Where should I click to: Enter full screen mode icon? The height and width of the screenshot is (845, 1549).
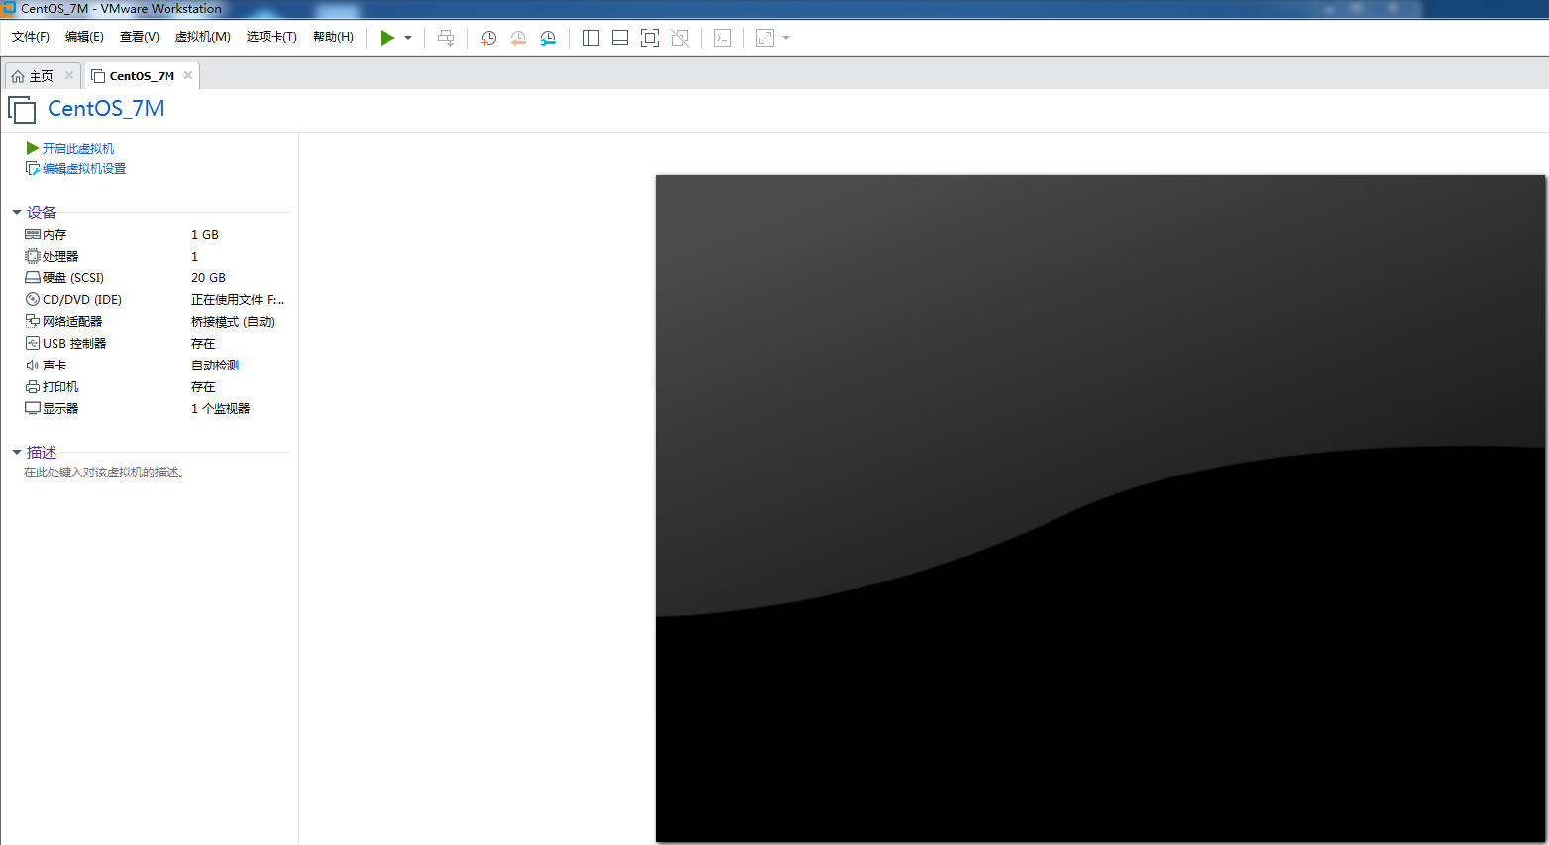point(650,38)
